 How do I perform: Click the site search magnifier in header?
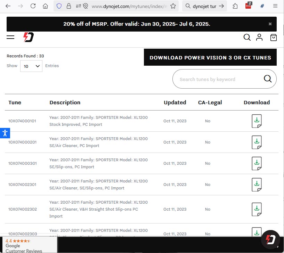tap(247, 37)
